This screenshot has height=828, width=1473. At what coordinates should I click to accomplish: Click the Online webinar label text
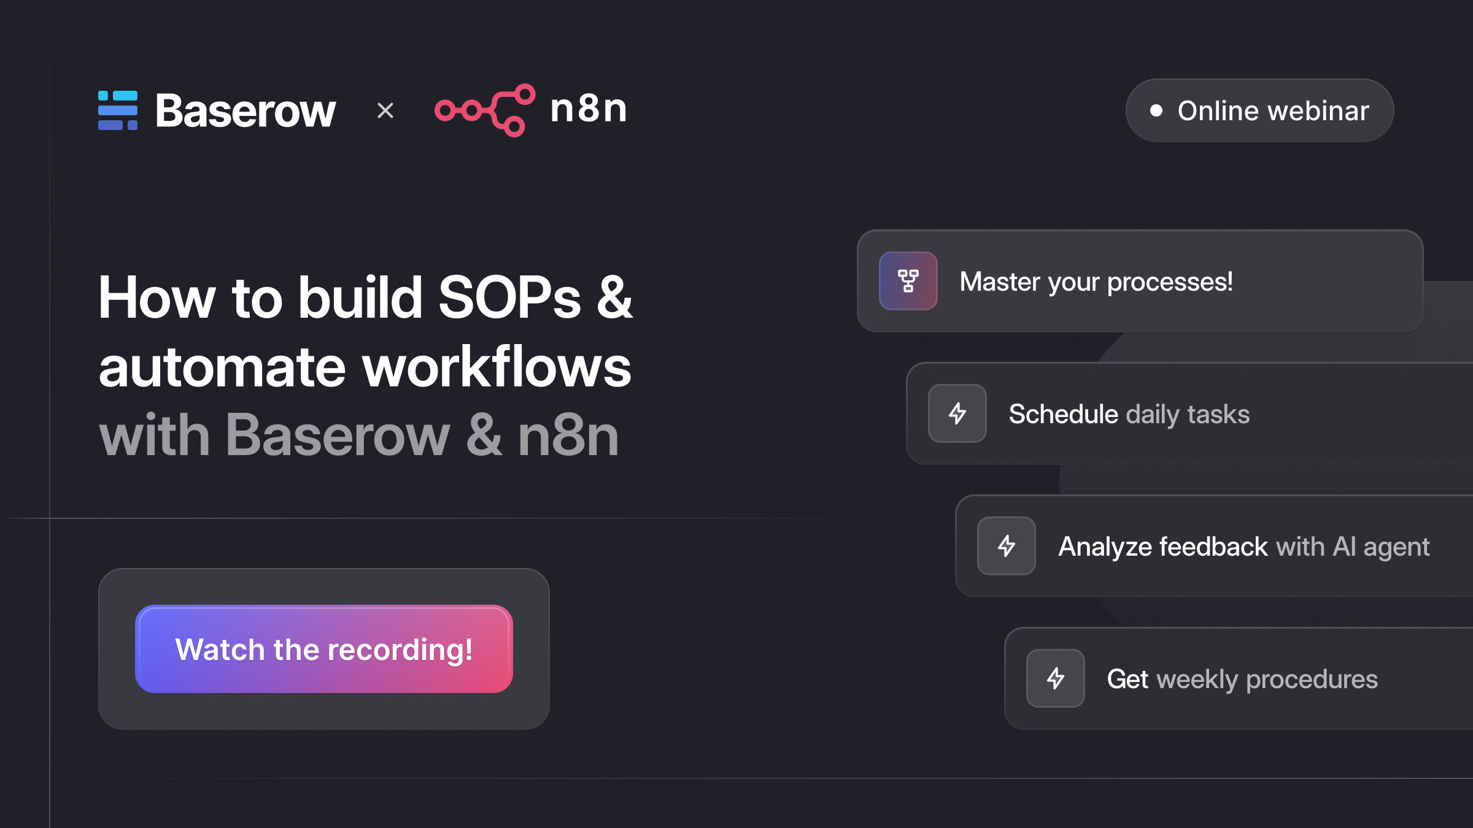point(1273,111)
